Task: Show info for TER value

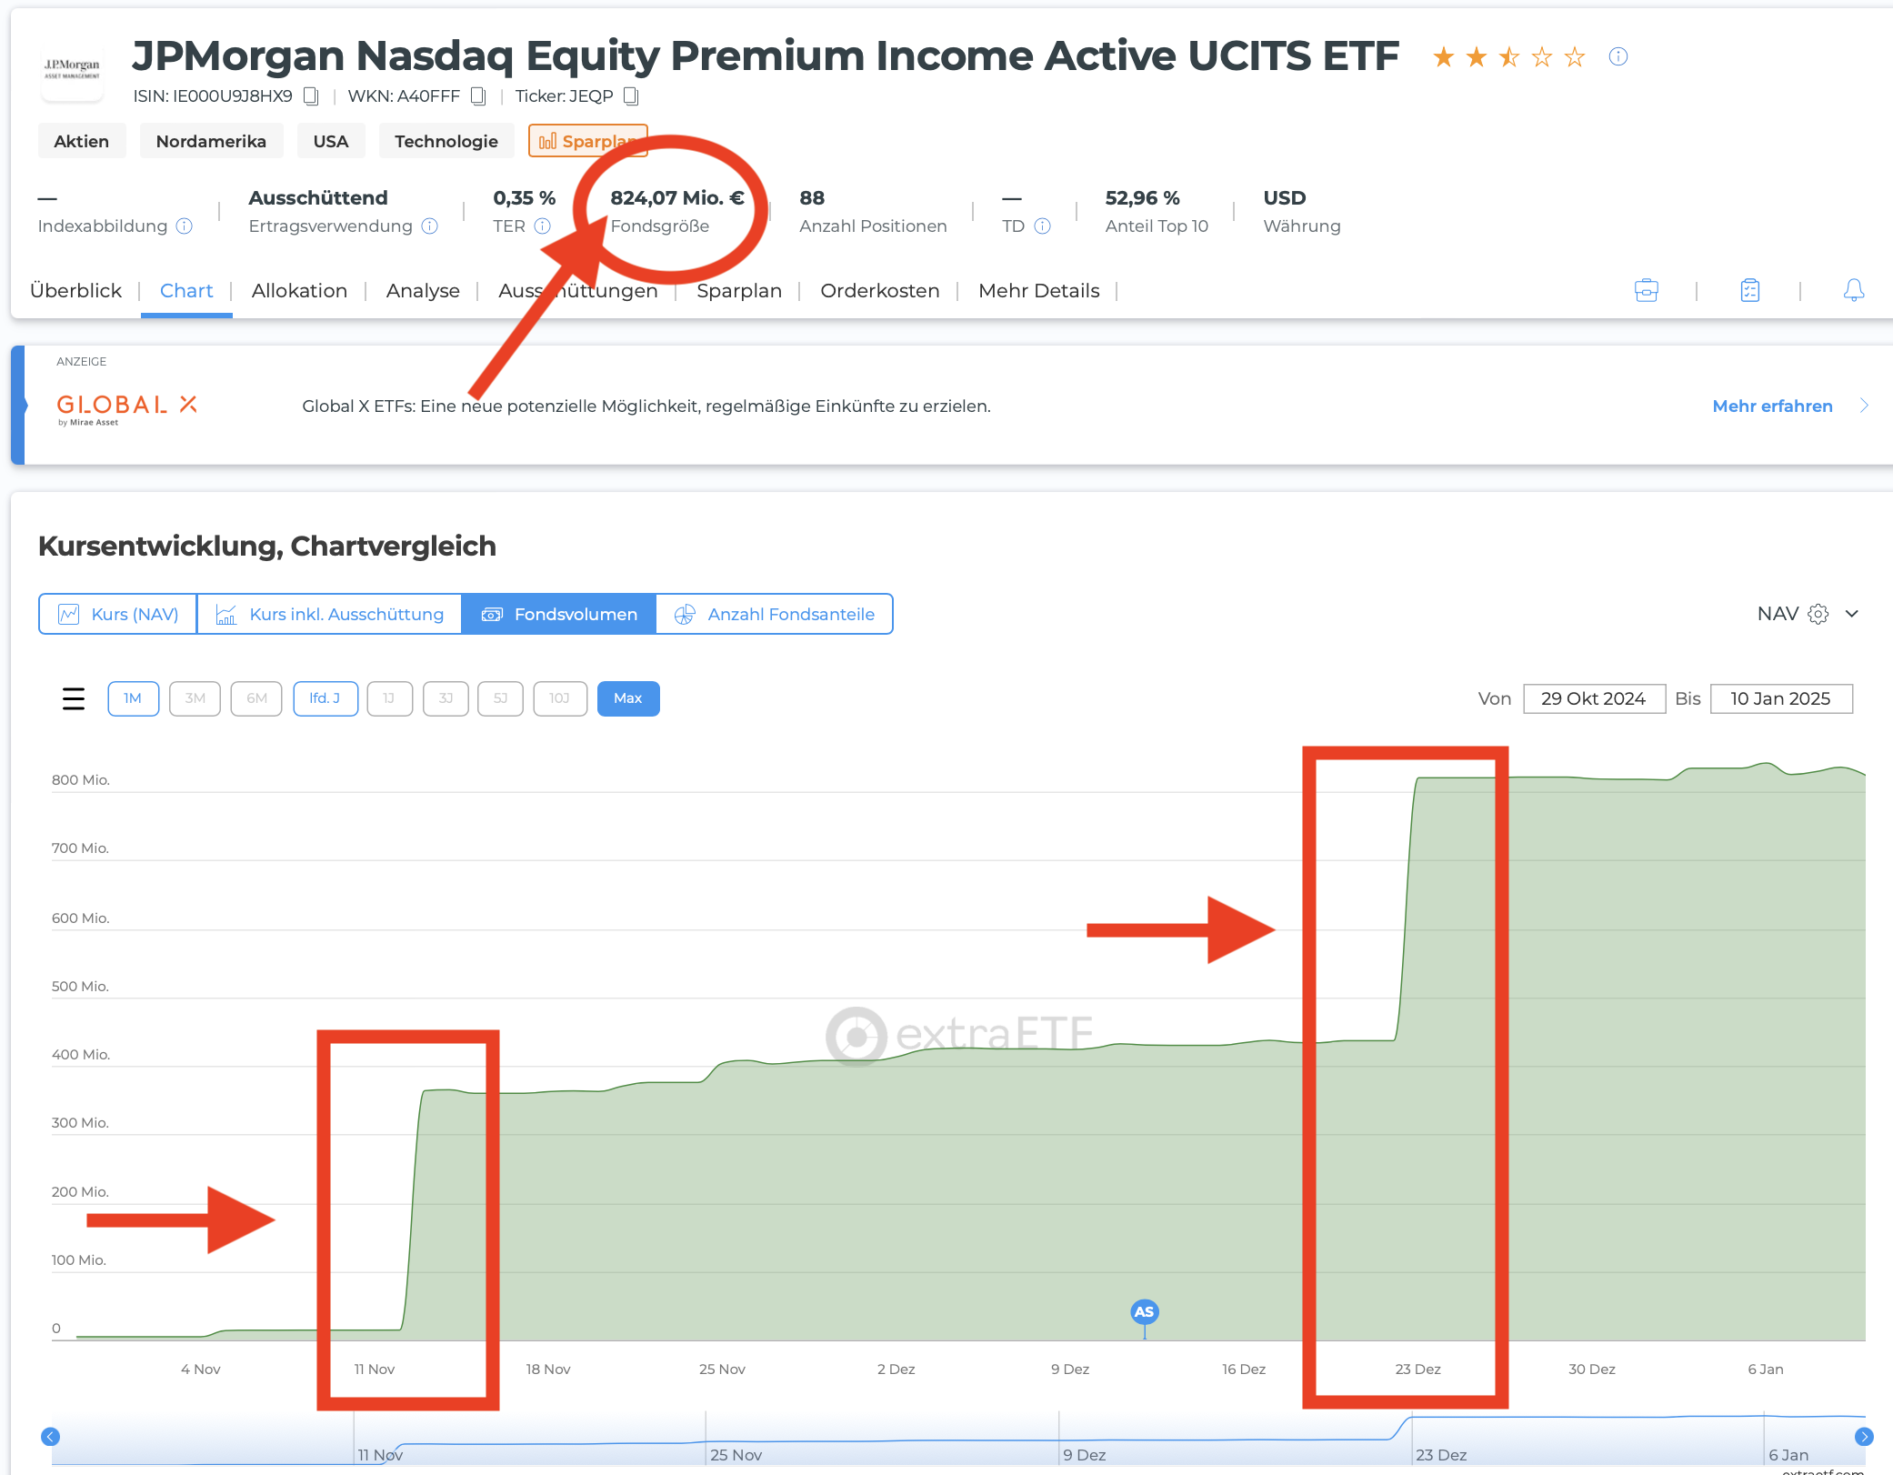Action: pos(543,226)
